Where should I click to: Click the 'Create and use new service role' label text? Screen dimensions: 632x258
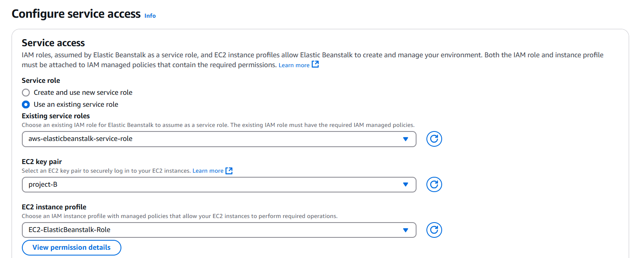(x=83, y=92)
